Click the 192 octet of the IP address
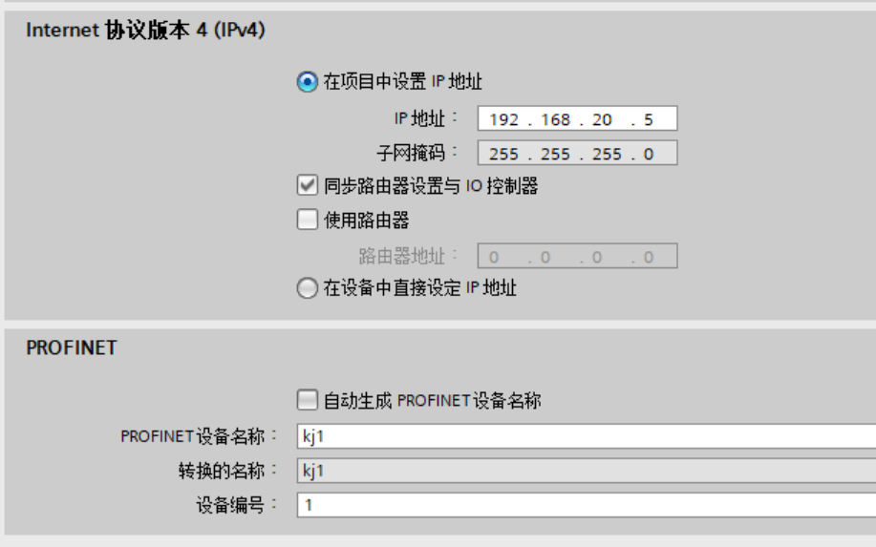876x547 pixels. tap(503, 119)
